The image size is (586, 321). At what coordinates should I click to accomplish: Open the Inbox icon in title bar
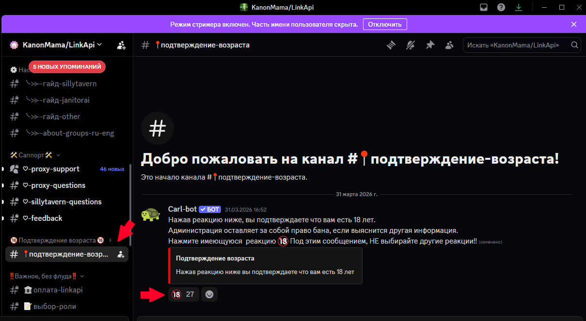point(485,7)
